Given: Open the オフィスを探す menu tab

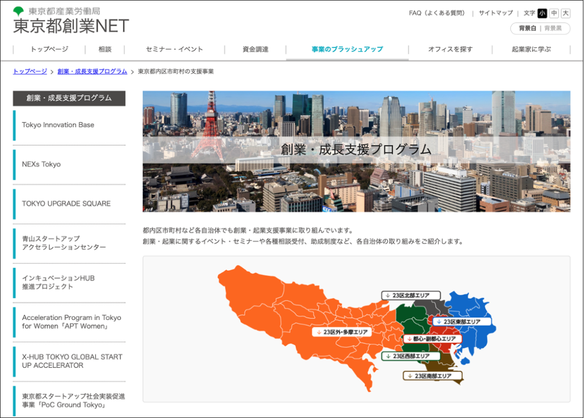Looking at the screenshot, I should coord(450,50).
